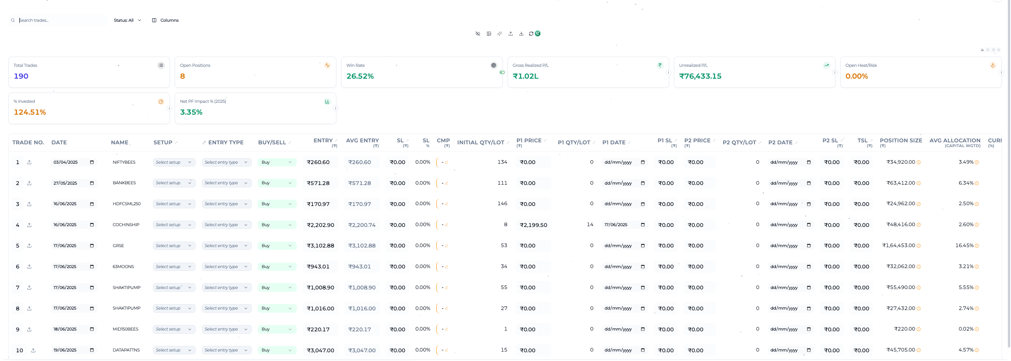Click the refresh sync arrows icon
Viewport: 1011px width, 361px height.
(x=531, y=34)
